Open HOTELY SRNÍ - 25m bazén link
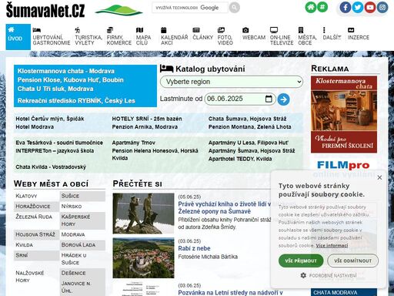The image size is (394, 296). [147, 119]
